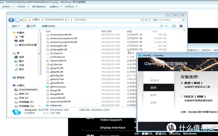The width and height of the screenshot is (218, 136).
Task: Select file ariseoclcompiler64.dll
Action: pos(64,42)
